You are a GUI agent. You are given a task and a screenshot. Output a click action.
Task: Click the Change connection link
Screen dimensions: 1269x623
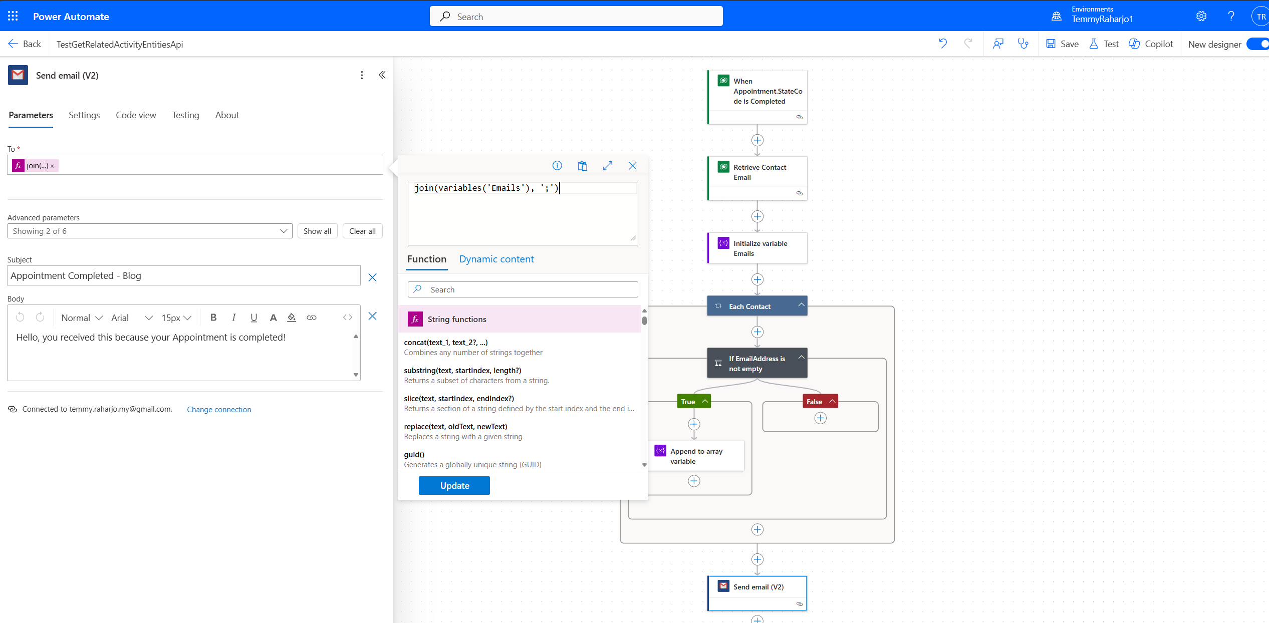[219, 409]
